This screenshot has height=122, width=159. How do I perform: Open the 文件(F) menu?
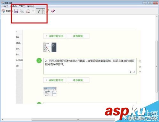click(5, 6)
